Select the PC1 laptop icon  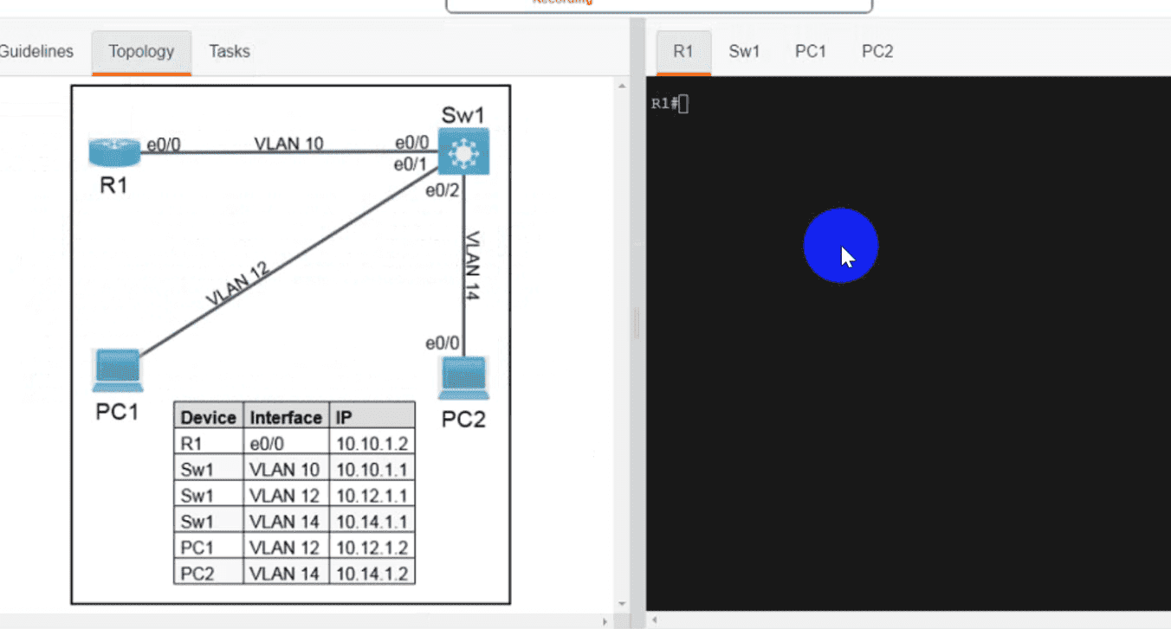tap(118, 369)
